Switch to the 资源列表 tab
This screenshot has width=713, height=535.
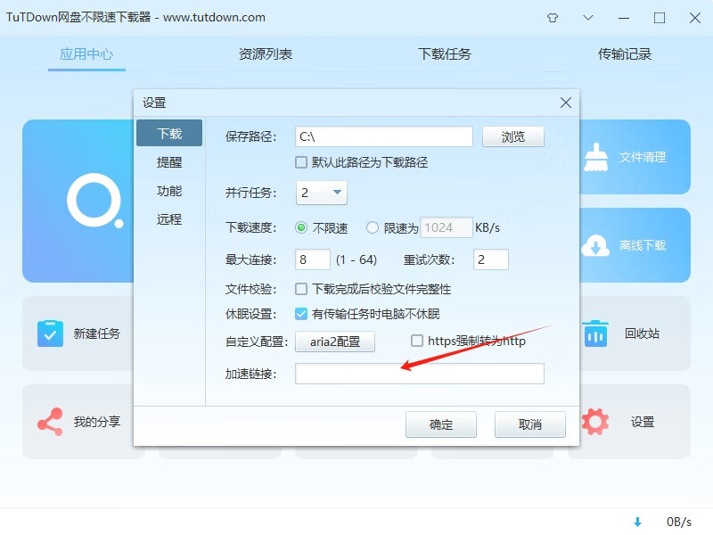pos(266,54)
